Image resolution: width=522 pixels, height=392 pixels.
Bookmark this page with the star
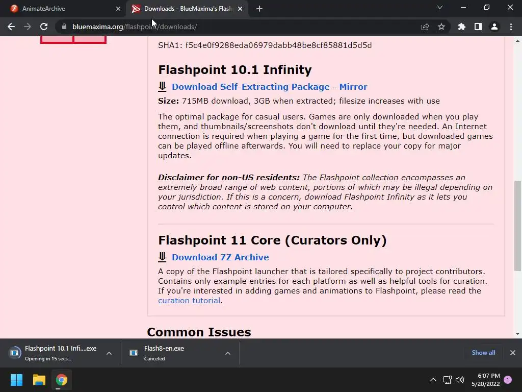[441, 27]
